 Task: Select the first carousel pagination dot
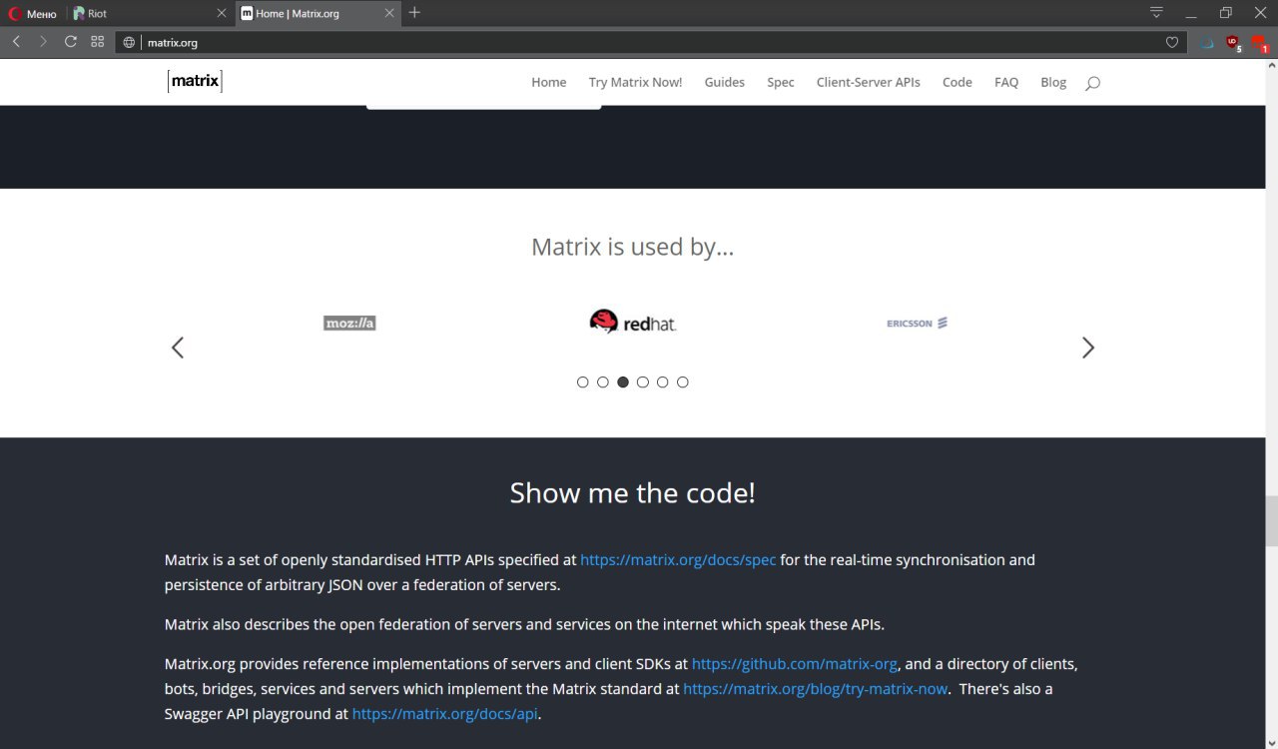pos(583,381)
